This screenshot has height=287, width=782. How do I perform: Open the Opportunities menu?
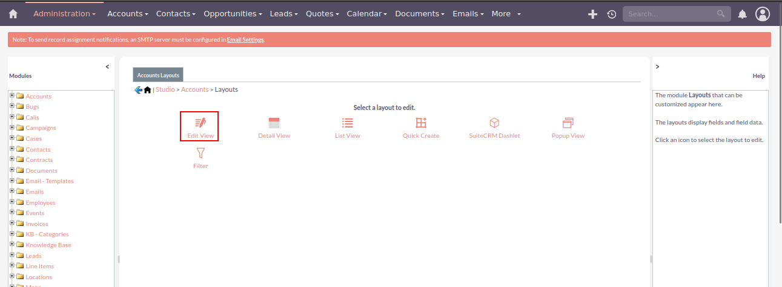tap(233, 13)
